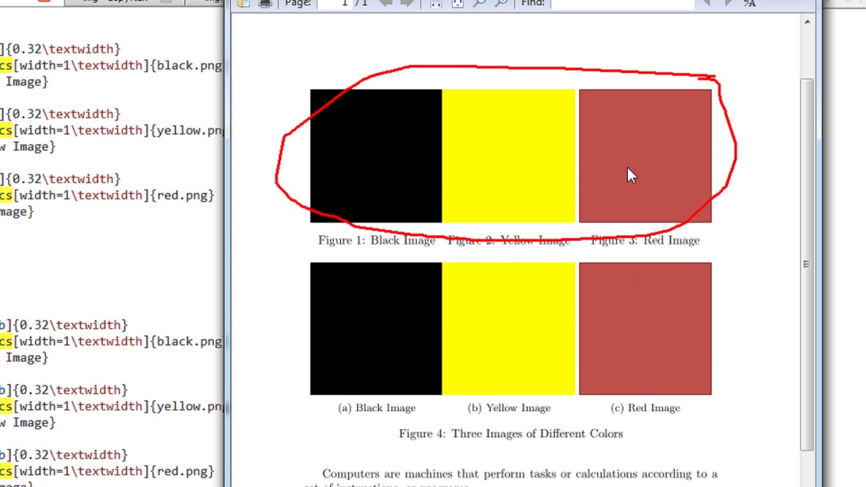The height and width of the screenshot is (487, 866).
Task: Click the black subfigure labelled (a)
Action: click(376, 329)
